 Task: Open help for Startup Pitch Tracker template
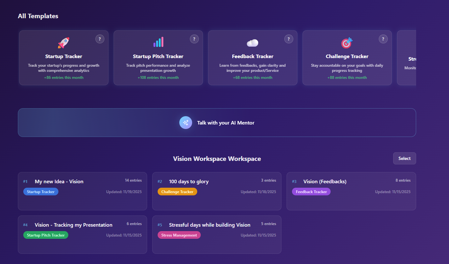[x=194, y=39]
